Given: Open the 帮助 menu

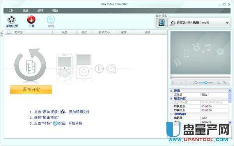Looking at the screenshot, I should click(x=55, y=10).
